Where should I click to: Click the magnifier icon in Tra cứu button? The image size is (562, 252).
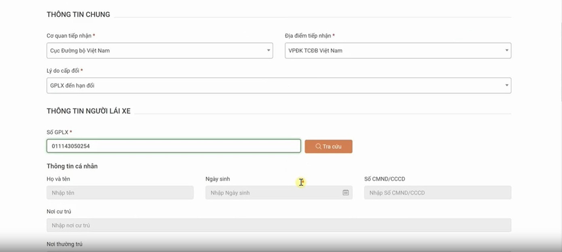point(318,146)
